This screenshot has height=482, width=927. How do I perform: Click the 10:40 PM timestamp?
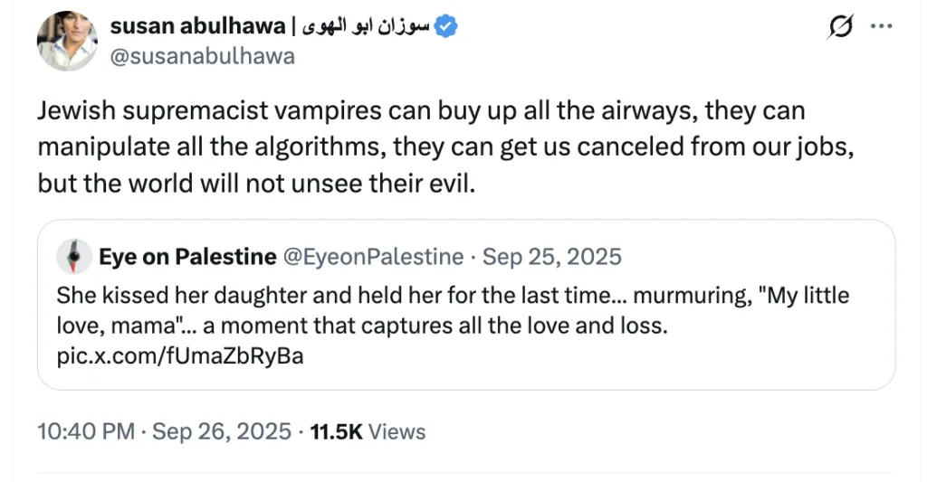coord(84,431)
